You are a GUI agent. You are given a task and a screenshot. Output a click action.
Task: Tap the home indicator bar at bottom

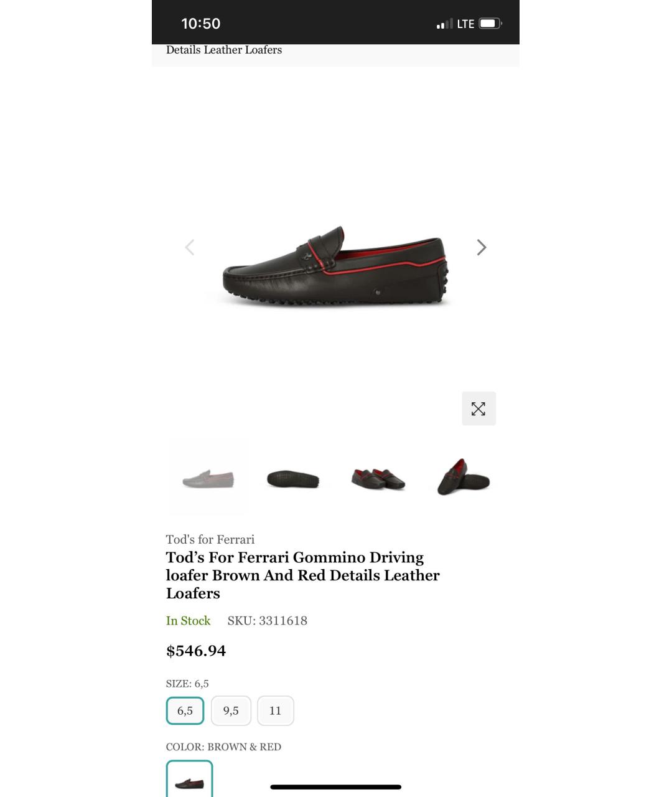tap(336, 787)
